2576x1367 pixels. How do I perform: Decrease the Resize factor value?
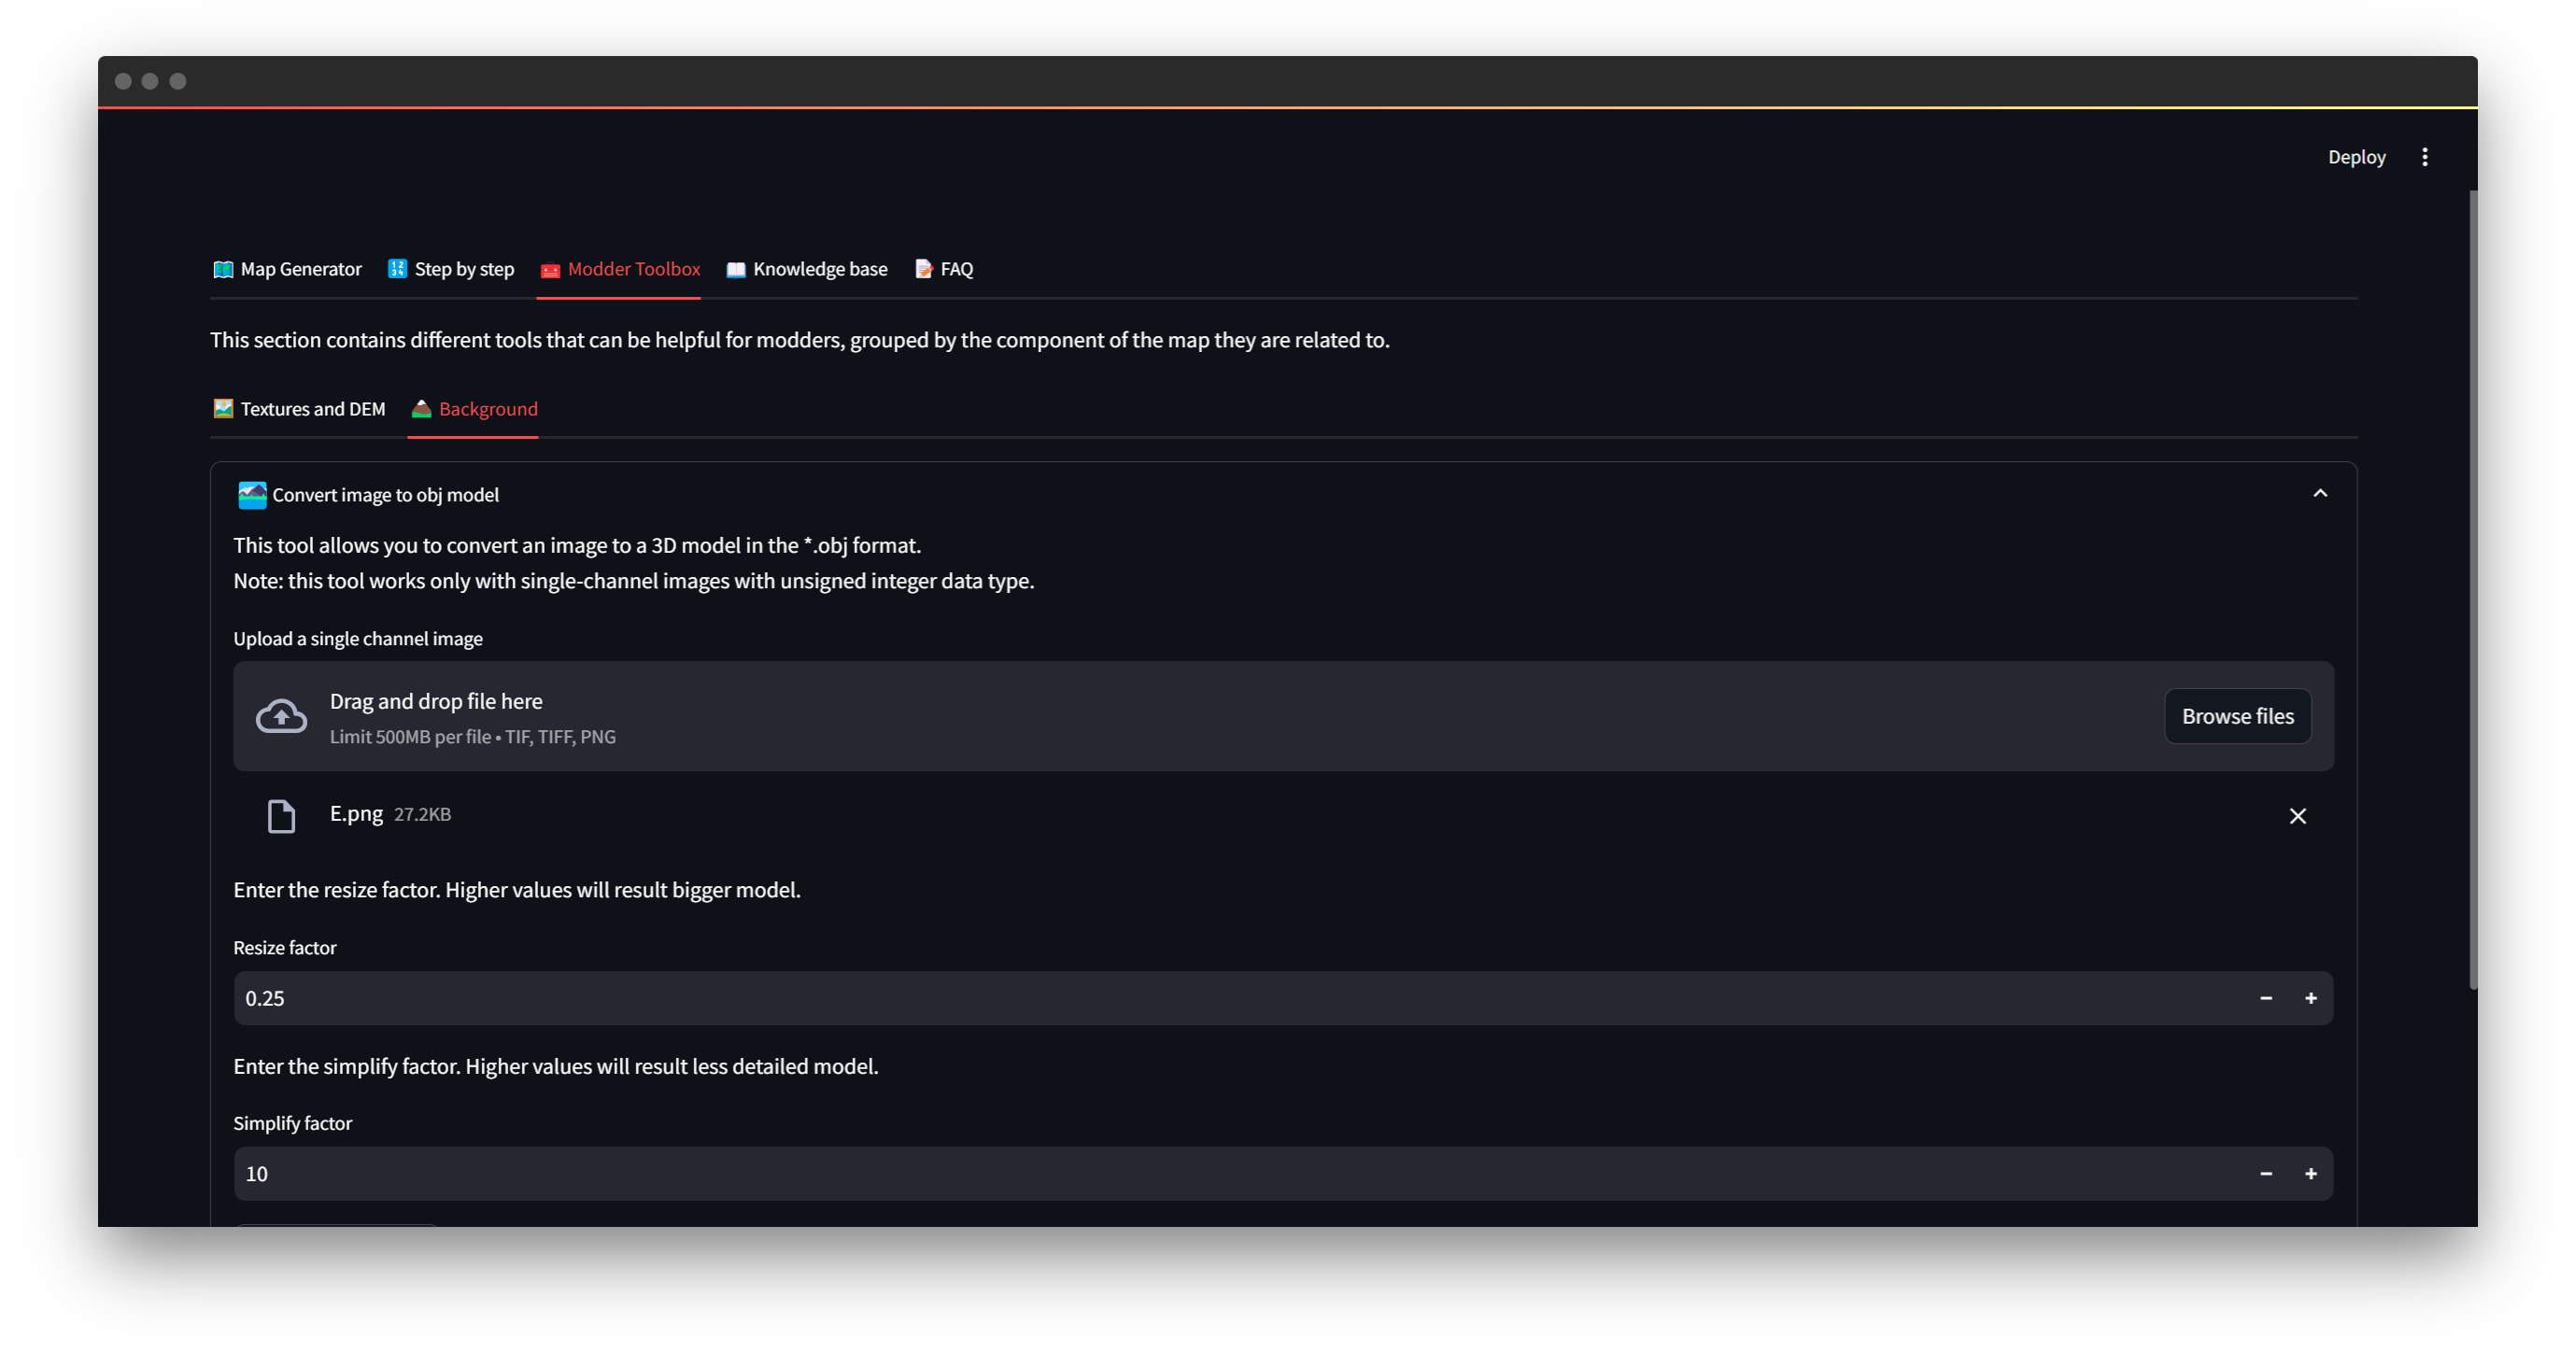click(x=2265, y=998)
